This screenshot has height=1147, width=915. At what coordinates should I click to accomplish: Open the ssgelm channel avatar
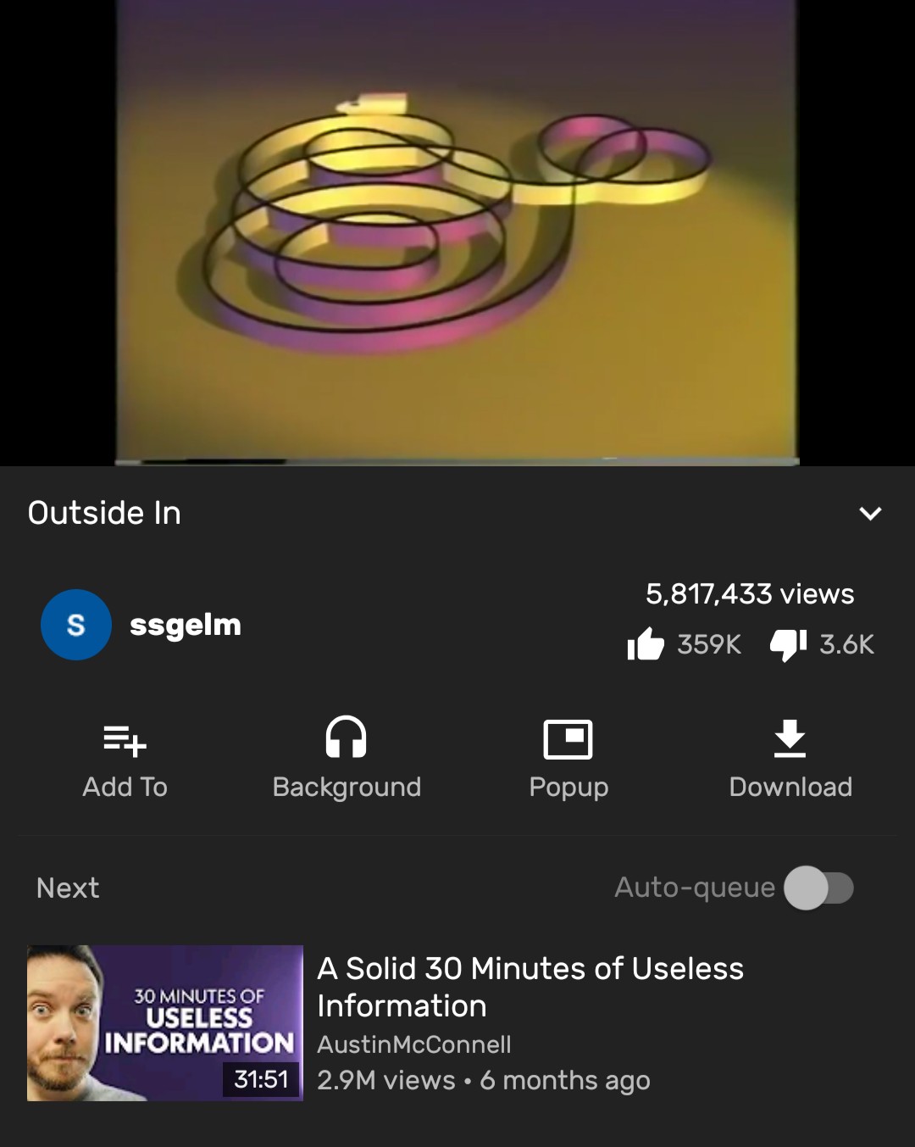76,625
